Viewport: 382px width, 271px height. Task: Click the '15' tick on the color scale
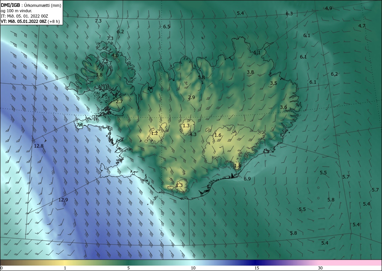(257, 268)
